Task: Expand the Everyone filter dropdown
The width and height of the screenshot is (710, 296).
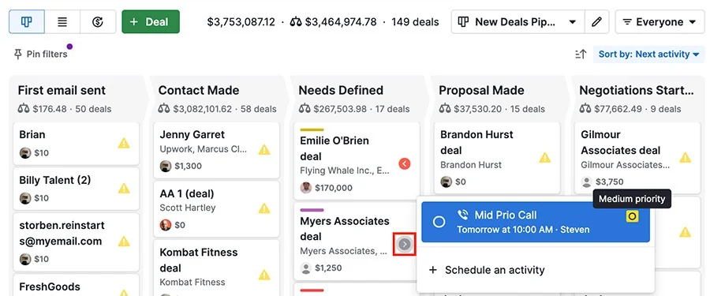Action: coord(660,22)
